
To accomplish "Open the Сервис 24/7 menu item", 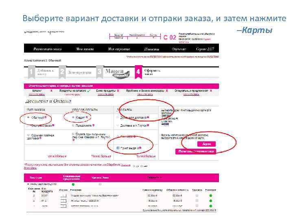I will point(205,49).
